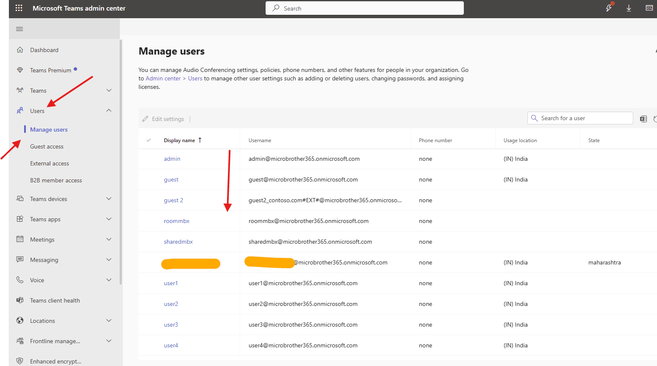Refresh the user list
This screenshot has width=657, height=366.
(656, 119)
